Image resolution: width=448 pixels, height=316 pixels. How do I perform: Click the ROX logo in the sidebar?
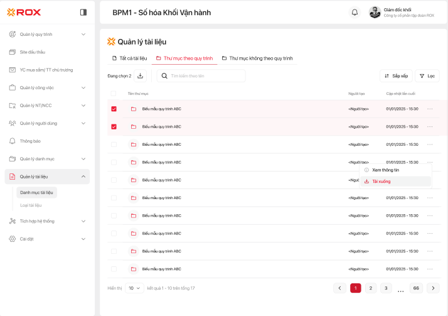(24, 12)
